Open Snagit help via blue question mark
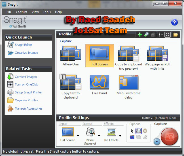This screenshot has width=184, height=156. pos(174,23)
